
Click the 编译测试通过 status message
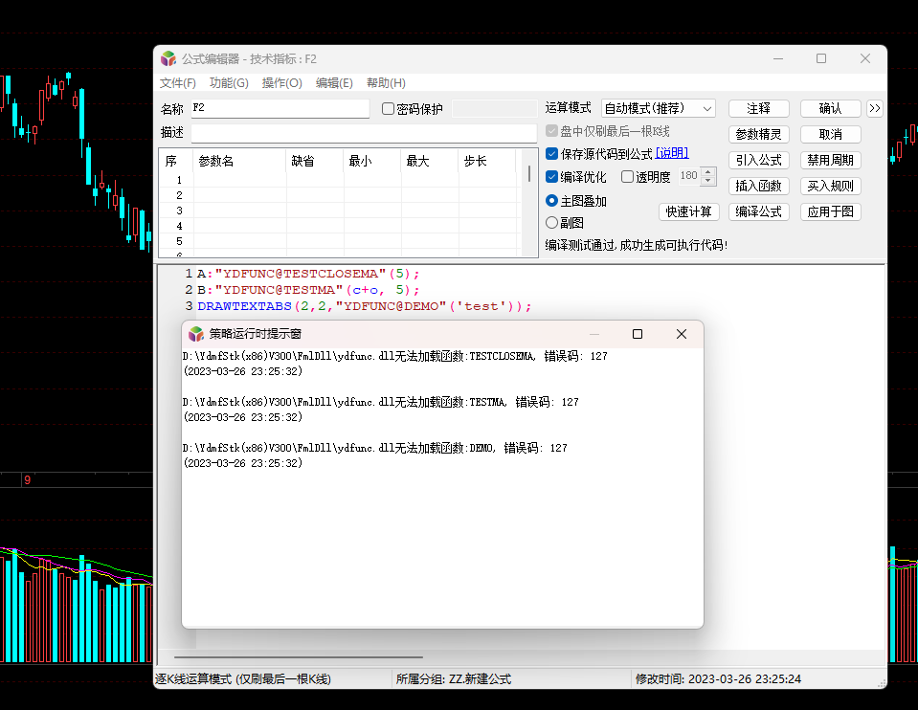click(637, 245)
